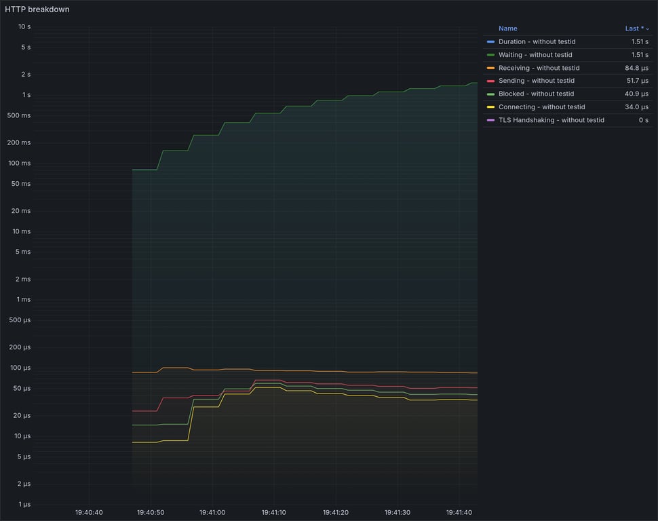Click the 84.8 µs Receiving value
The height and width of the screenshot is (521, 658).
click(636, 68)
